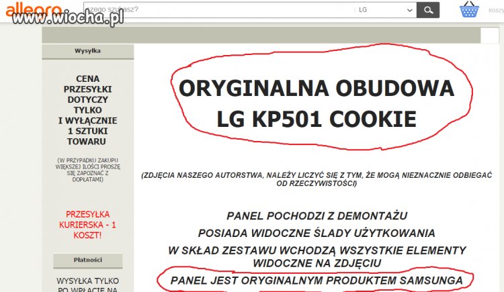Click 'POSIADA WIDOCZNE ŚLADY UŻYTKOWANIA' line
Image resolution: width=504 pixels, height=292 pixels.
click(317, 233)
